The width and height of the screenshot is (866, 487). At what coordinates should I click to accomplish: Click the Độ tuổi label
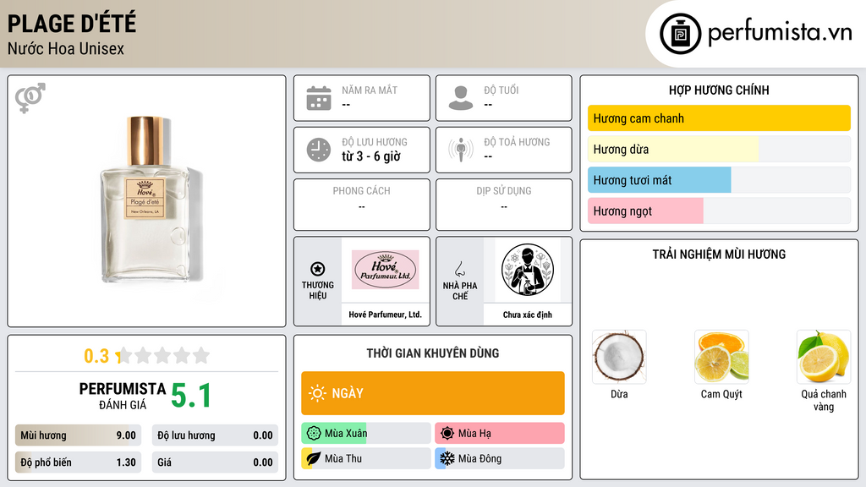point(502,90)
